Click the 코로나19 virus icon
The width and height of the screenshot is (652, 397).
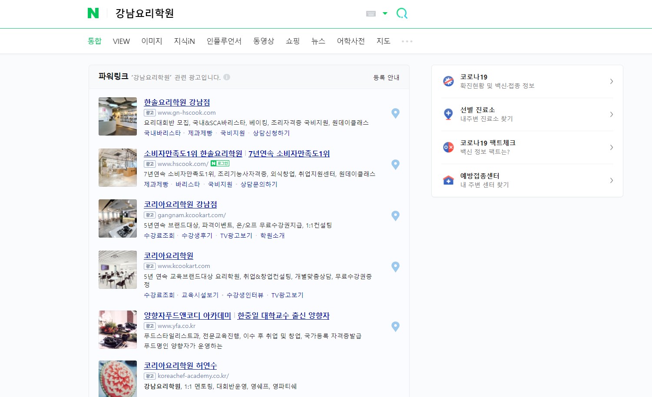pos(448,81)
